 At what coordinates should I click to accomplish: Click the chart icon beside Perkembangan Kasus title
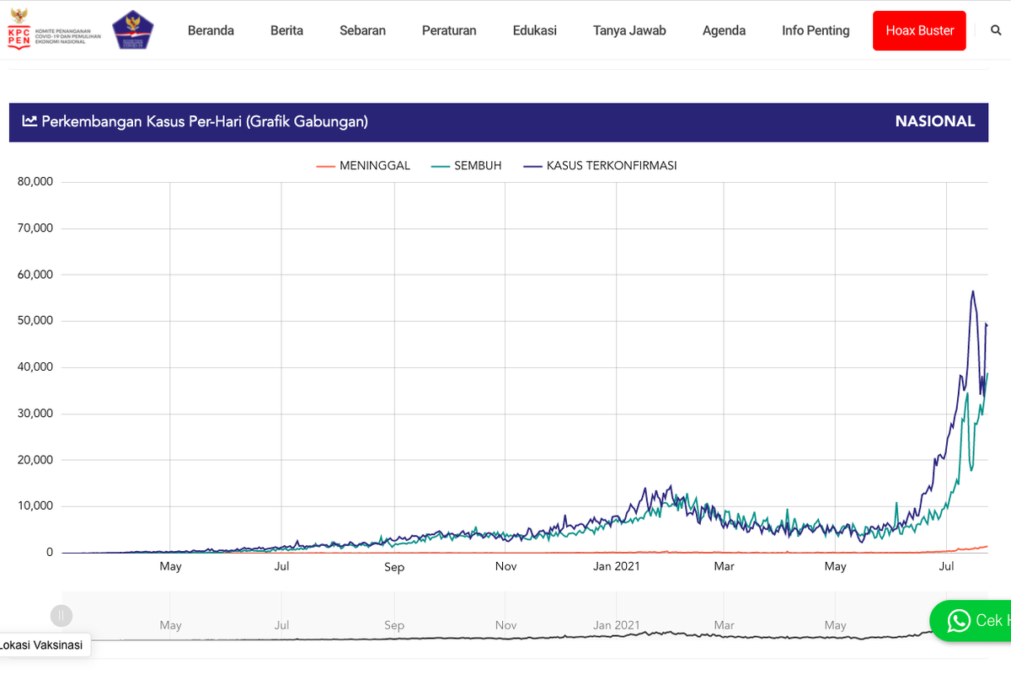click(x=29, y=121)
